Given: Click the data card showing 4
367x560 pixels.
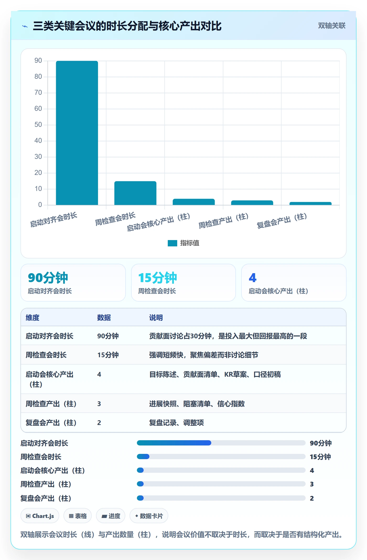Looking at the screenshot, I should (x=294, y=283).
